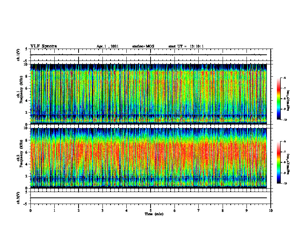The image size is (305, 236).
Task: Click the "Time (min)" axis label
Action: tap(154, 214)
